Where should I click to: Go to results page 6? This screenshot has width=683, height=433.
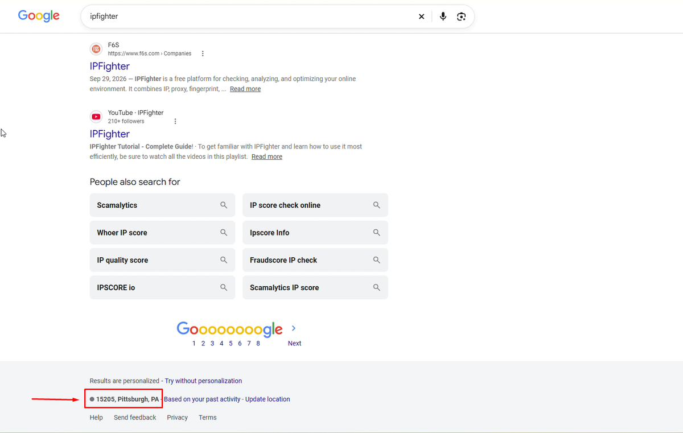click(x=240, y=343)
